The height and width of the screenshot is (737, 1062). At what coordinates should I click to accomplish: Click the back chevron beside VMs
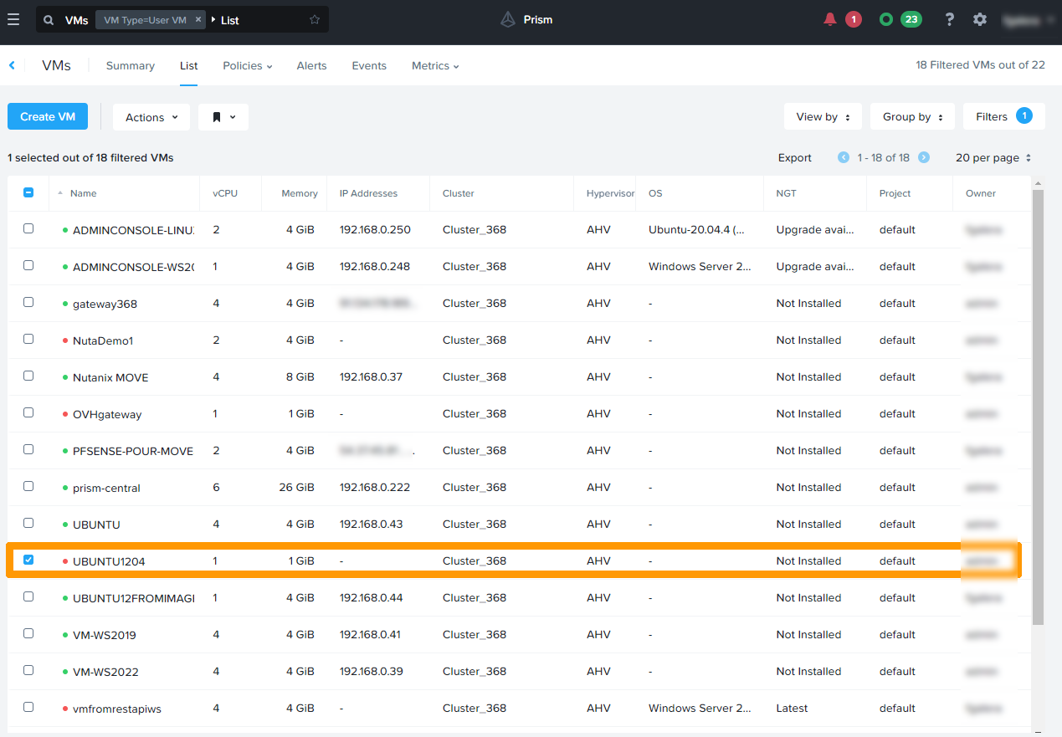pyautogui.click(x=12, y=65)
